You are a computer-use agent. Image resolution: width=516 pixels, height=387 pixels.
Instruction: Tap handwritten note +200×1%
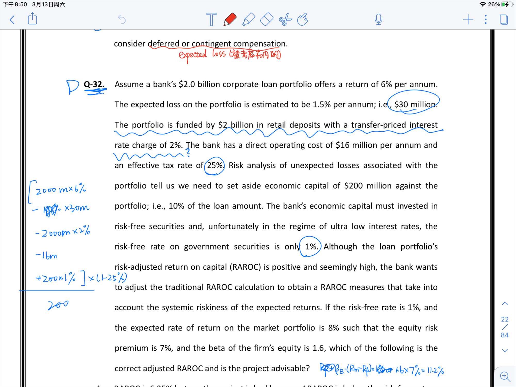pyautogui.click(x=55, y=278)
